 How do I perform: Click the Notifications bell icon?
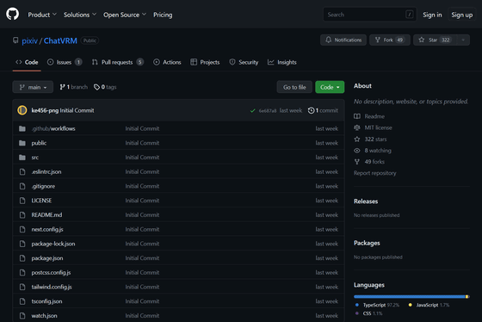[x=328, y=40]
